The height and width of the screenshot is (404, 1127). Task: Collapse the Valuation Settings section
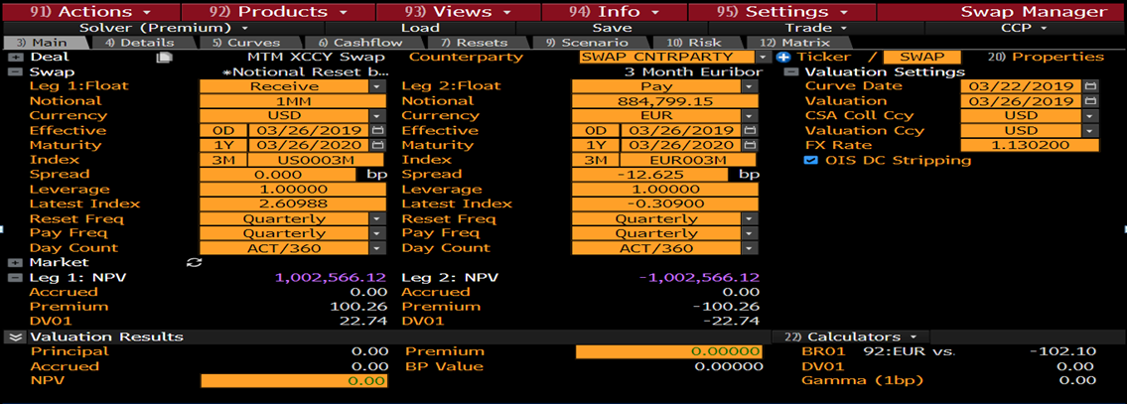[x=790, y=72]
